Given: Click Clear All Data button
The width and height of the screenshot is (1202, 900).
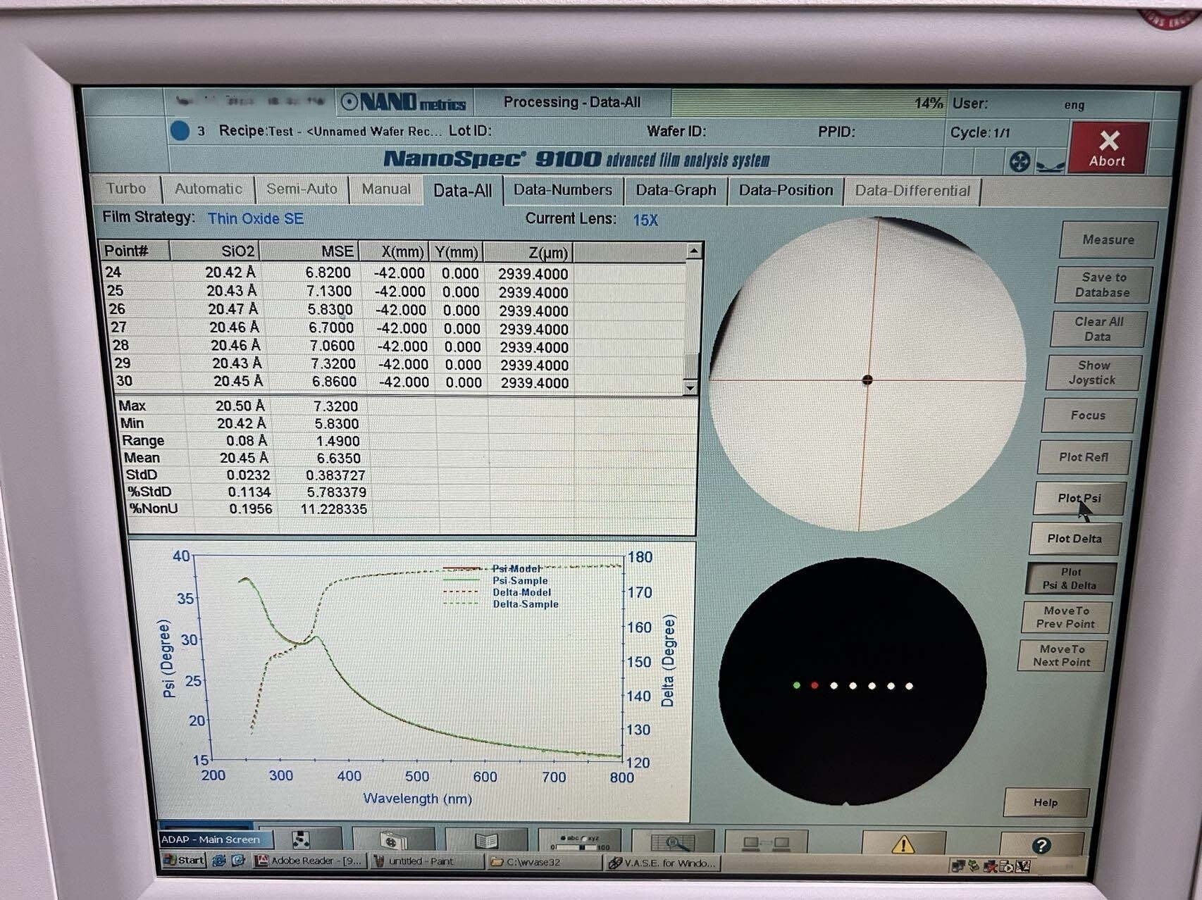Looking at the screenshot, I should (x=1098, y=329).
